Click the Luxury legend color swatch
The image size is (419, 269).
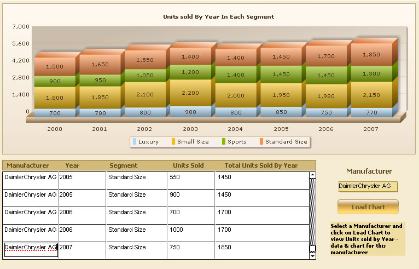[135, 141]
